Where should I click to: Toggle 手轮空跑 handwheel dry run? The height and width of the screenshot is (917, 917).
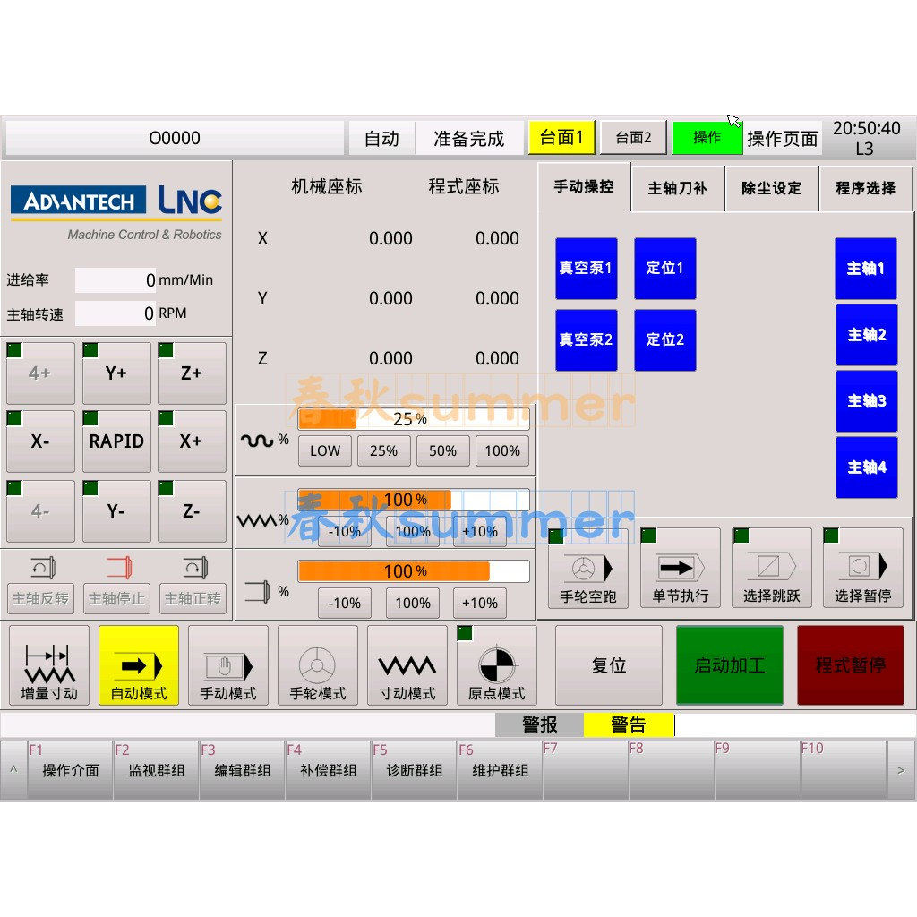pyautogui.click(x=588, y=568)
